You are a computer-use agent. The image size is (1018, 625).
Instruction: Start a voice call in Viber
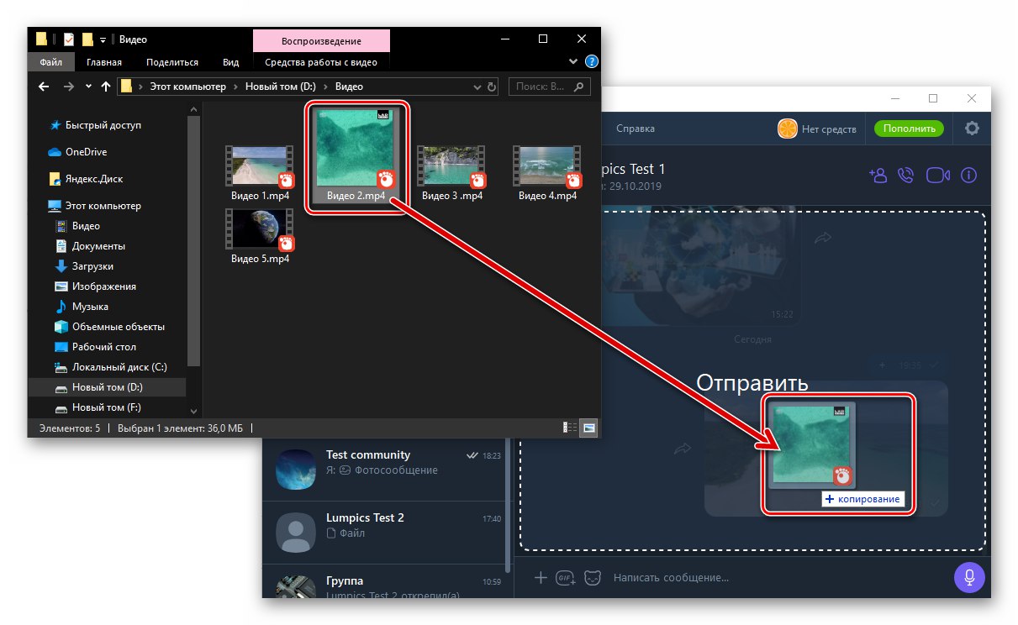[905, 175]
